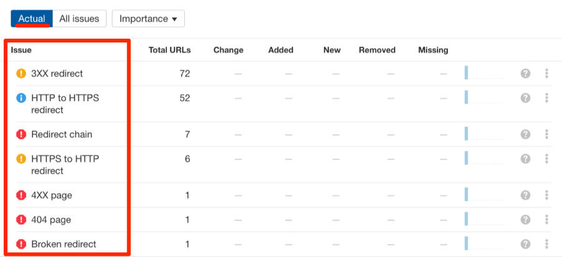Open the three-dot menu for Redirect chain row
562x257 pixels.
(x=546, y=135)
